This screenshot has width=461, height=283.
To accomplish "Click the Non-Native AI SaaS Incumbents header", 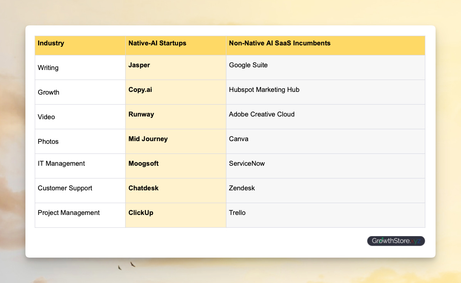I will (x=325, y=45).
